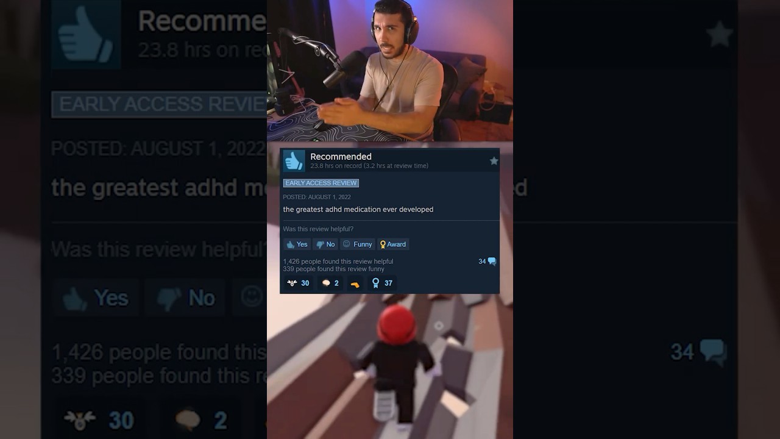Open the 34 comments bubble icon
Screen dimensions: 780x439
[x=492, y=262]
